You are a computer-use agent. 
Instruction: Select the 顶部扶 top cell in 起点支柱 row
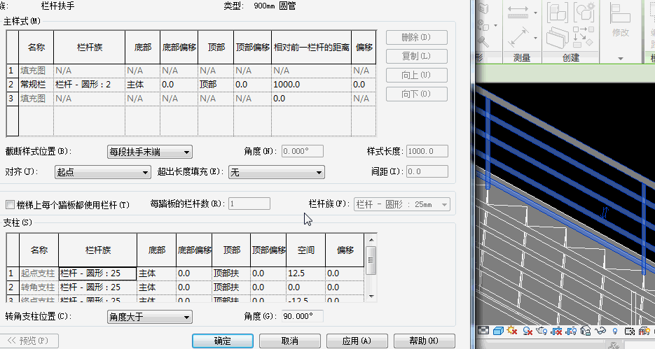click(x=231, y=273)
